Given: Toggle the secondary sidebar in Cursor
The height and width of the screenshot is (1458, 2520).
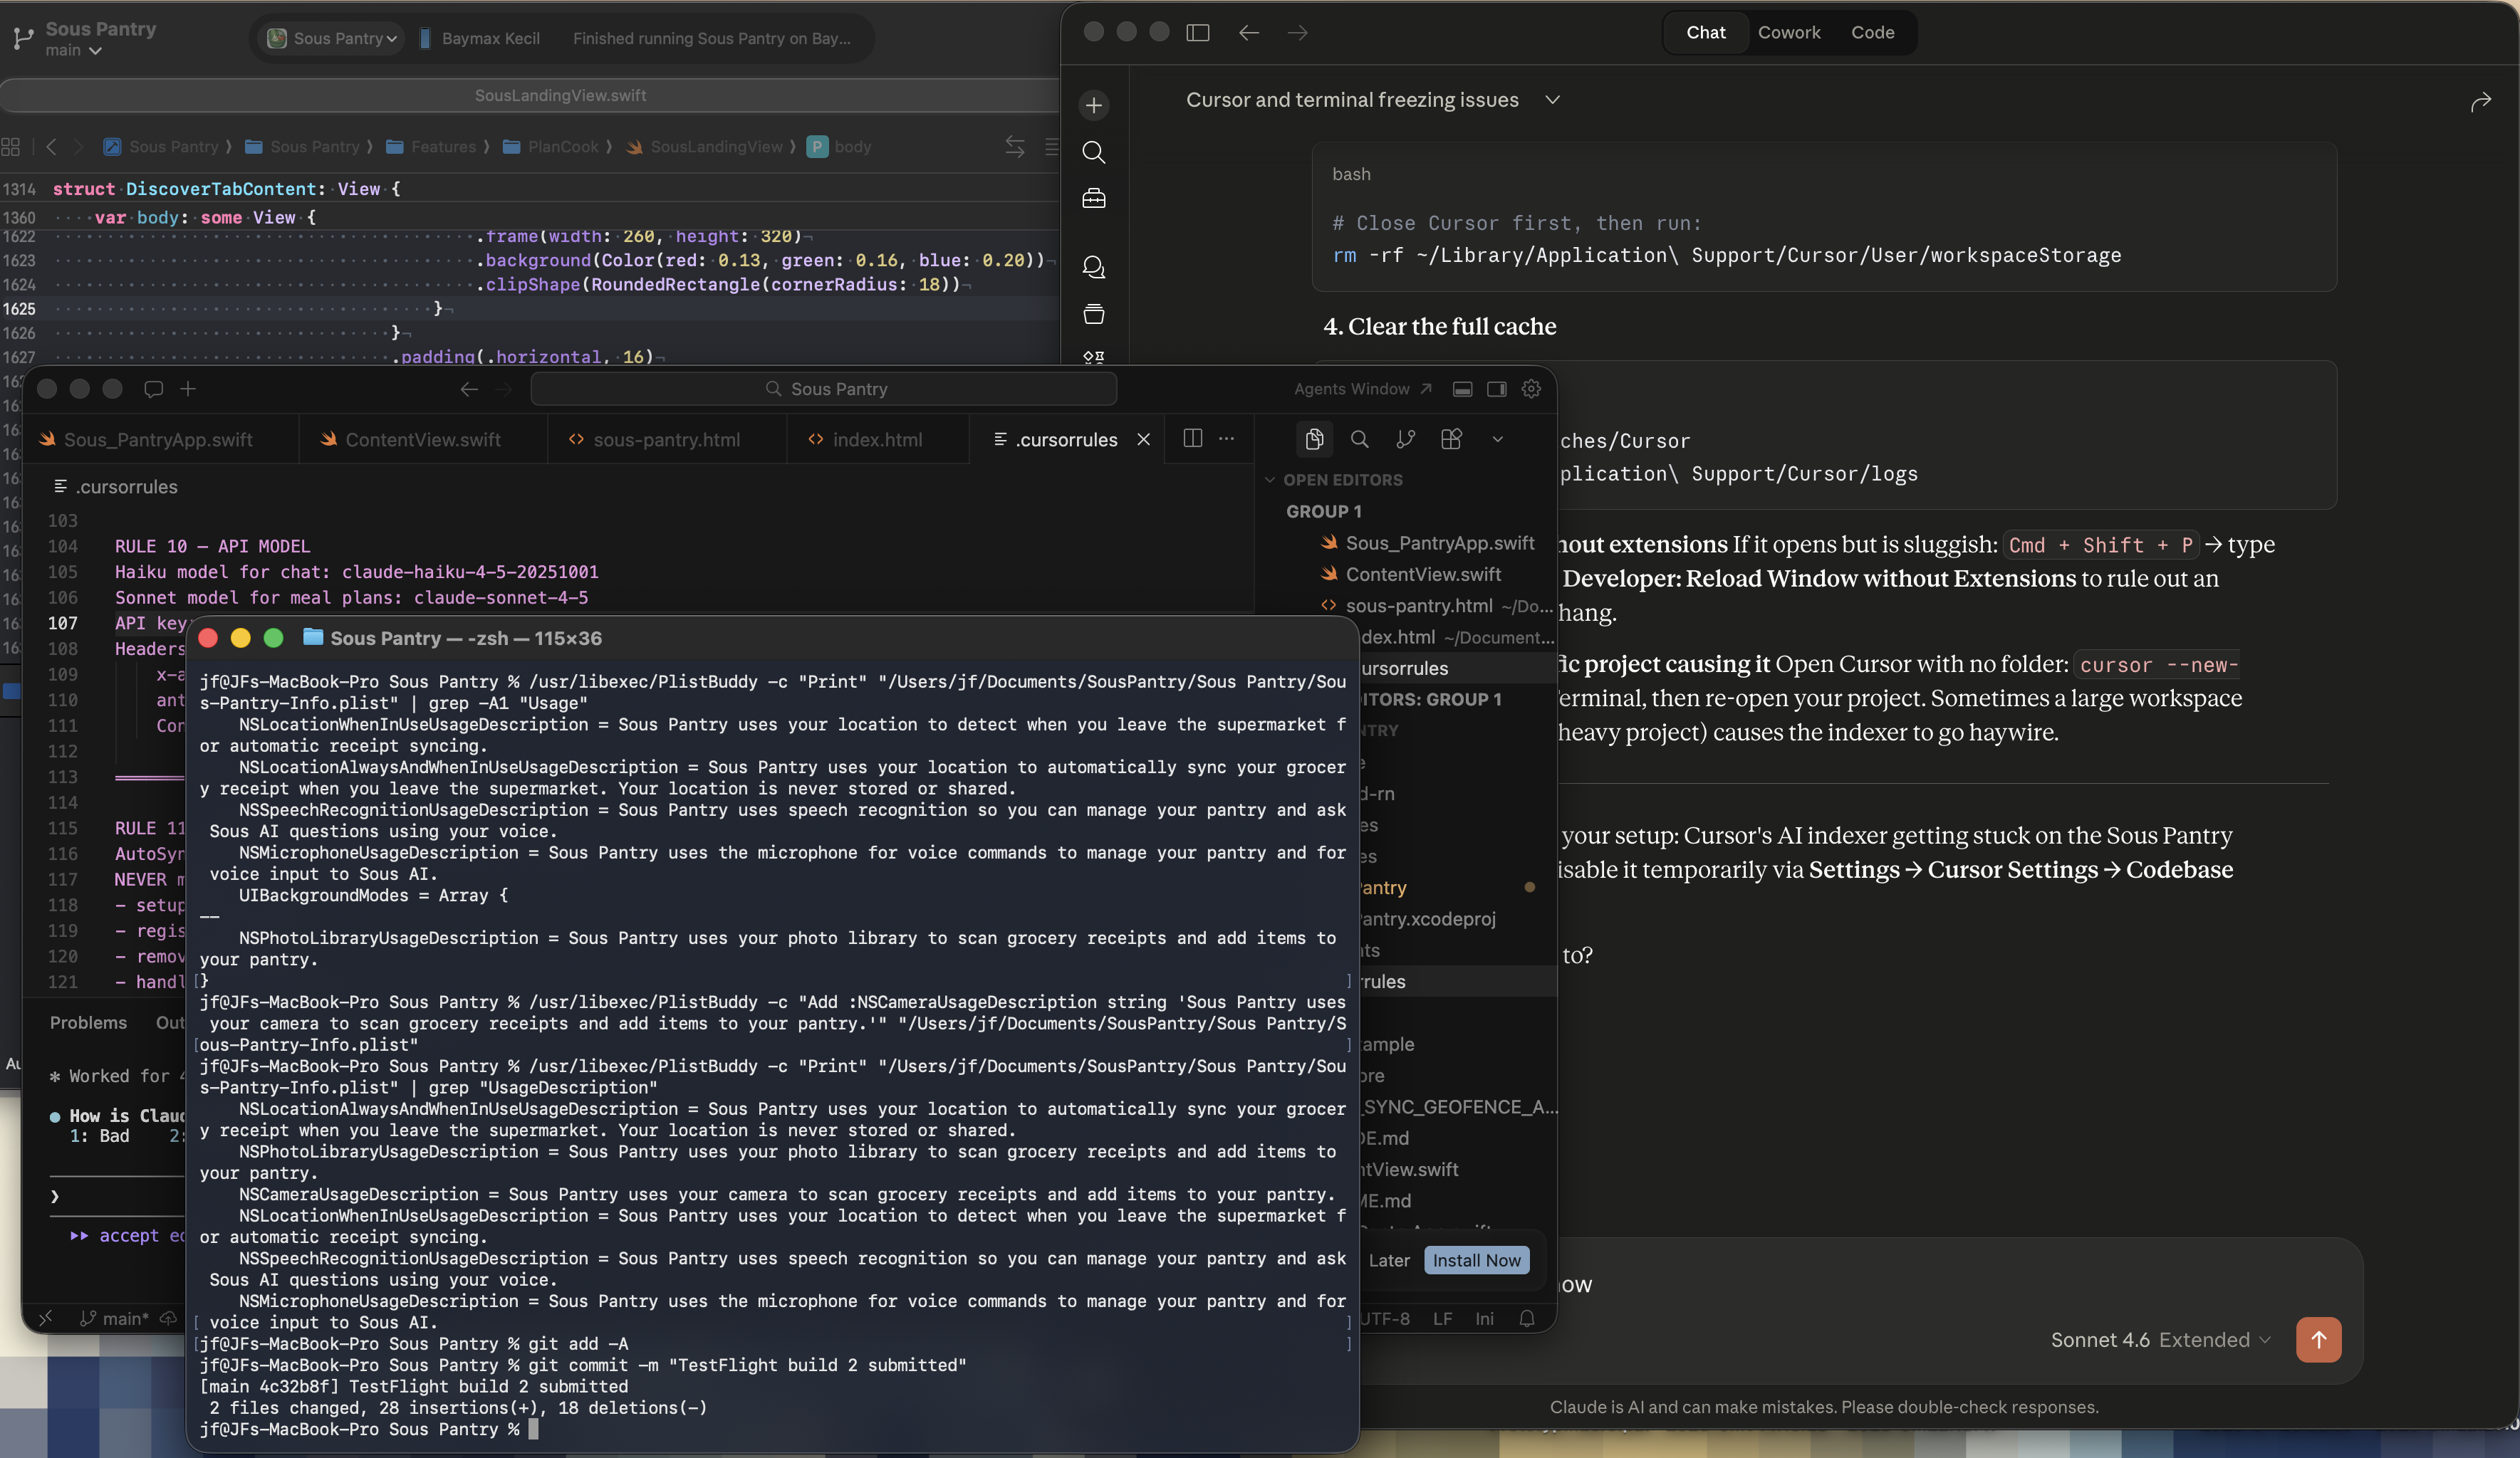Looking at the screenshot, I should coord(1497,389).
